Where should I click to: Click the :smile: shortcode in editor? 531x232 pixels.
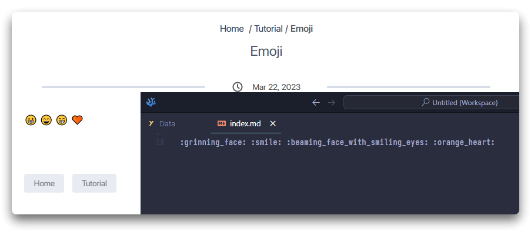click(x=266, y=142)
